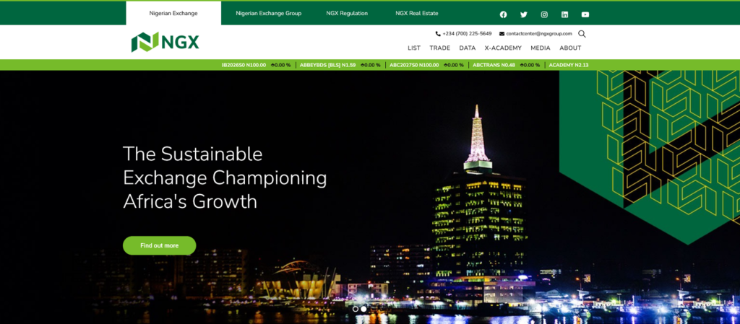Open NGX LinkedIn icon

point(564,14)
